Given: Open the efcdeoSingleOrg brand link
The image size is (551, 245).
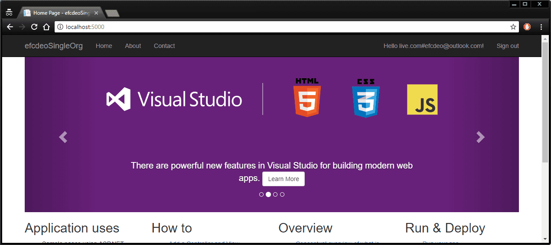Looking at the screenshot, I should pos(54,46).
